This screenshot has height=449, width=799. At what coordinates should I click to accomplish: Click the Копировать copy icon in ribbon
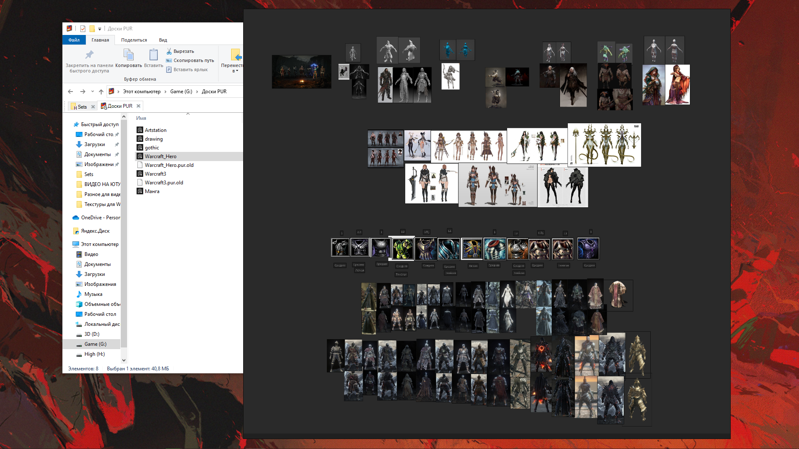(x=129, y=55)
